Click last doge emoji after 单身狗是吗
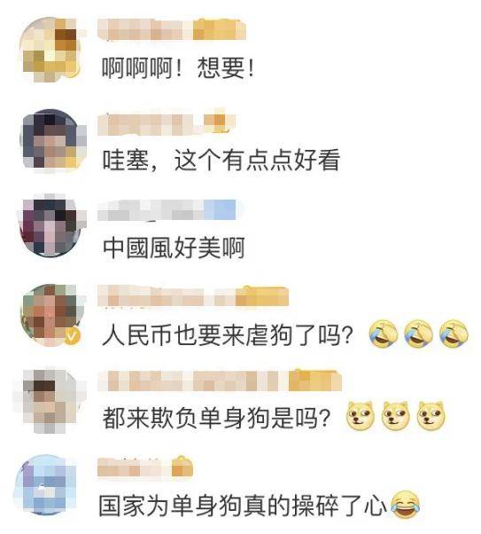 tap(431, 415)
